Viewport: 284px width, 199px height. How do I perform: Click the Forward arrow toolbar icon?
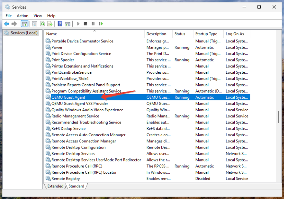pyautogui.click(x=14, y=24)
